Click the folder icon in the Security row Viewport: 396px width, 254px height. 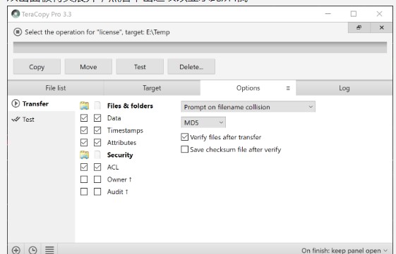click(x=84, y=155)
